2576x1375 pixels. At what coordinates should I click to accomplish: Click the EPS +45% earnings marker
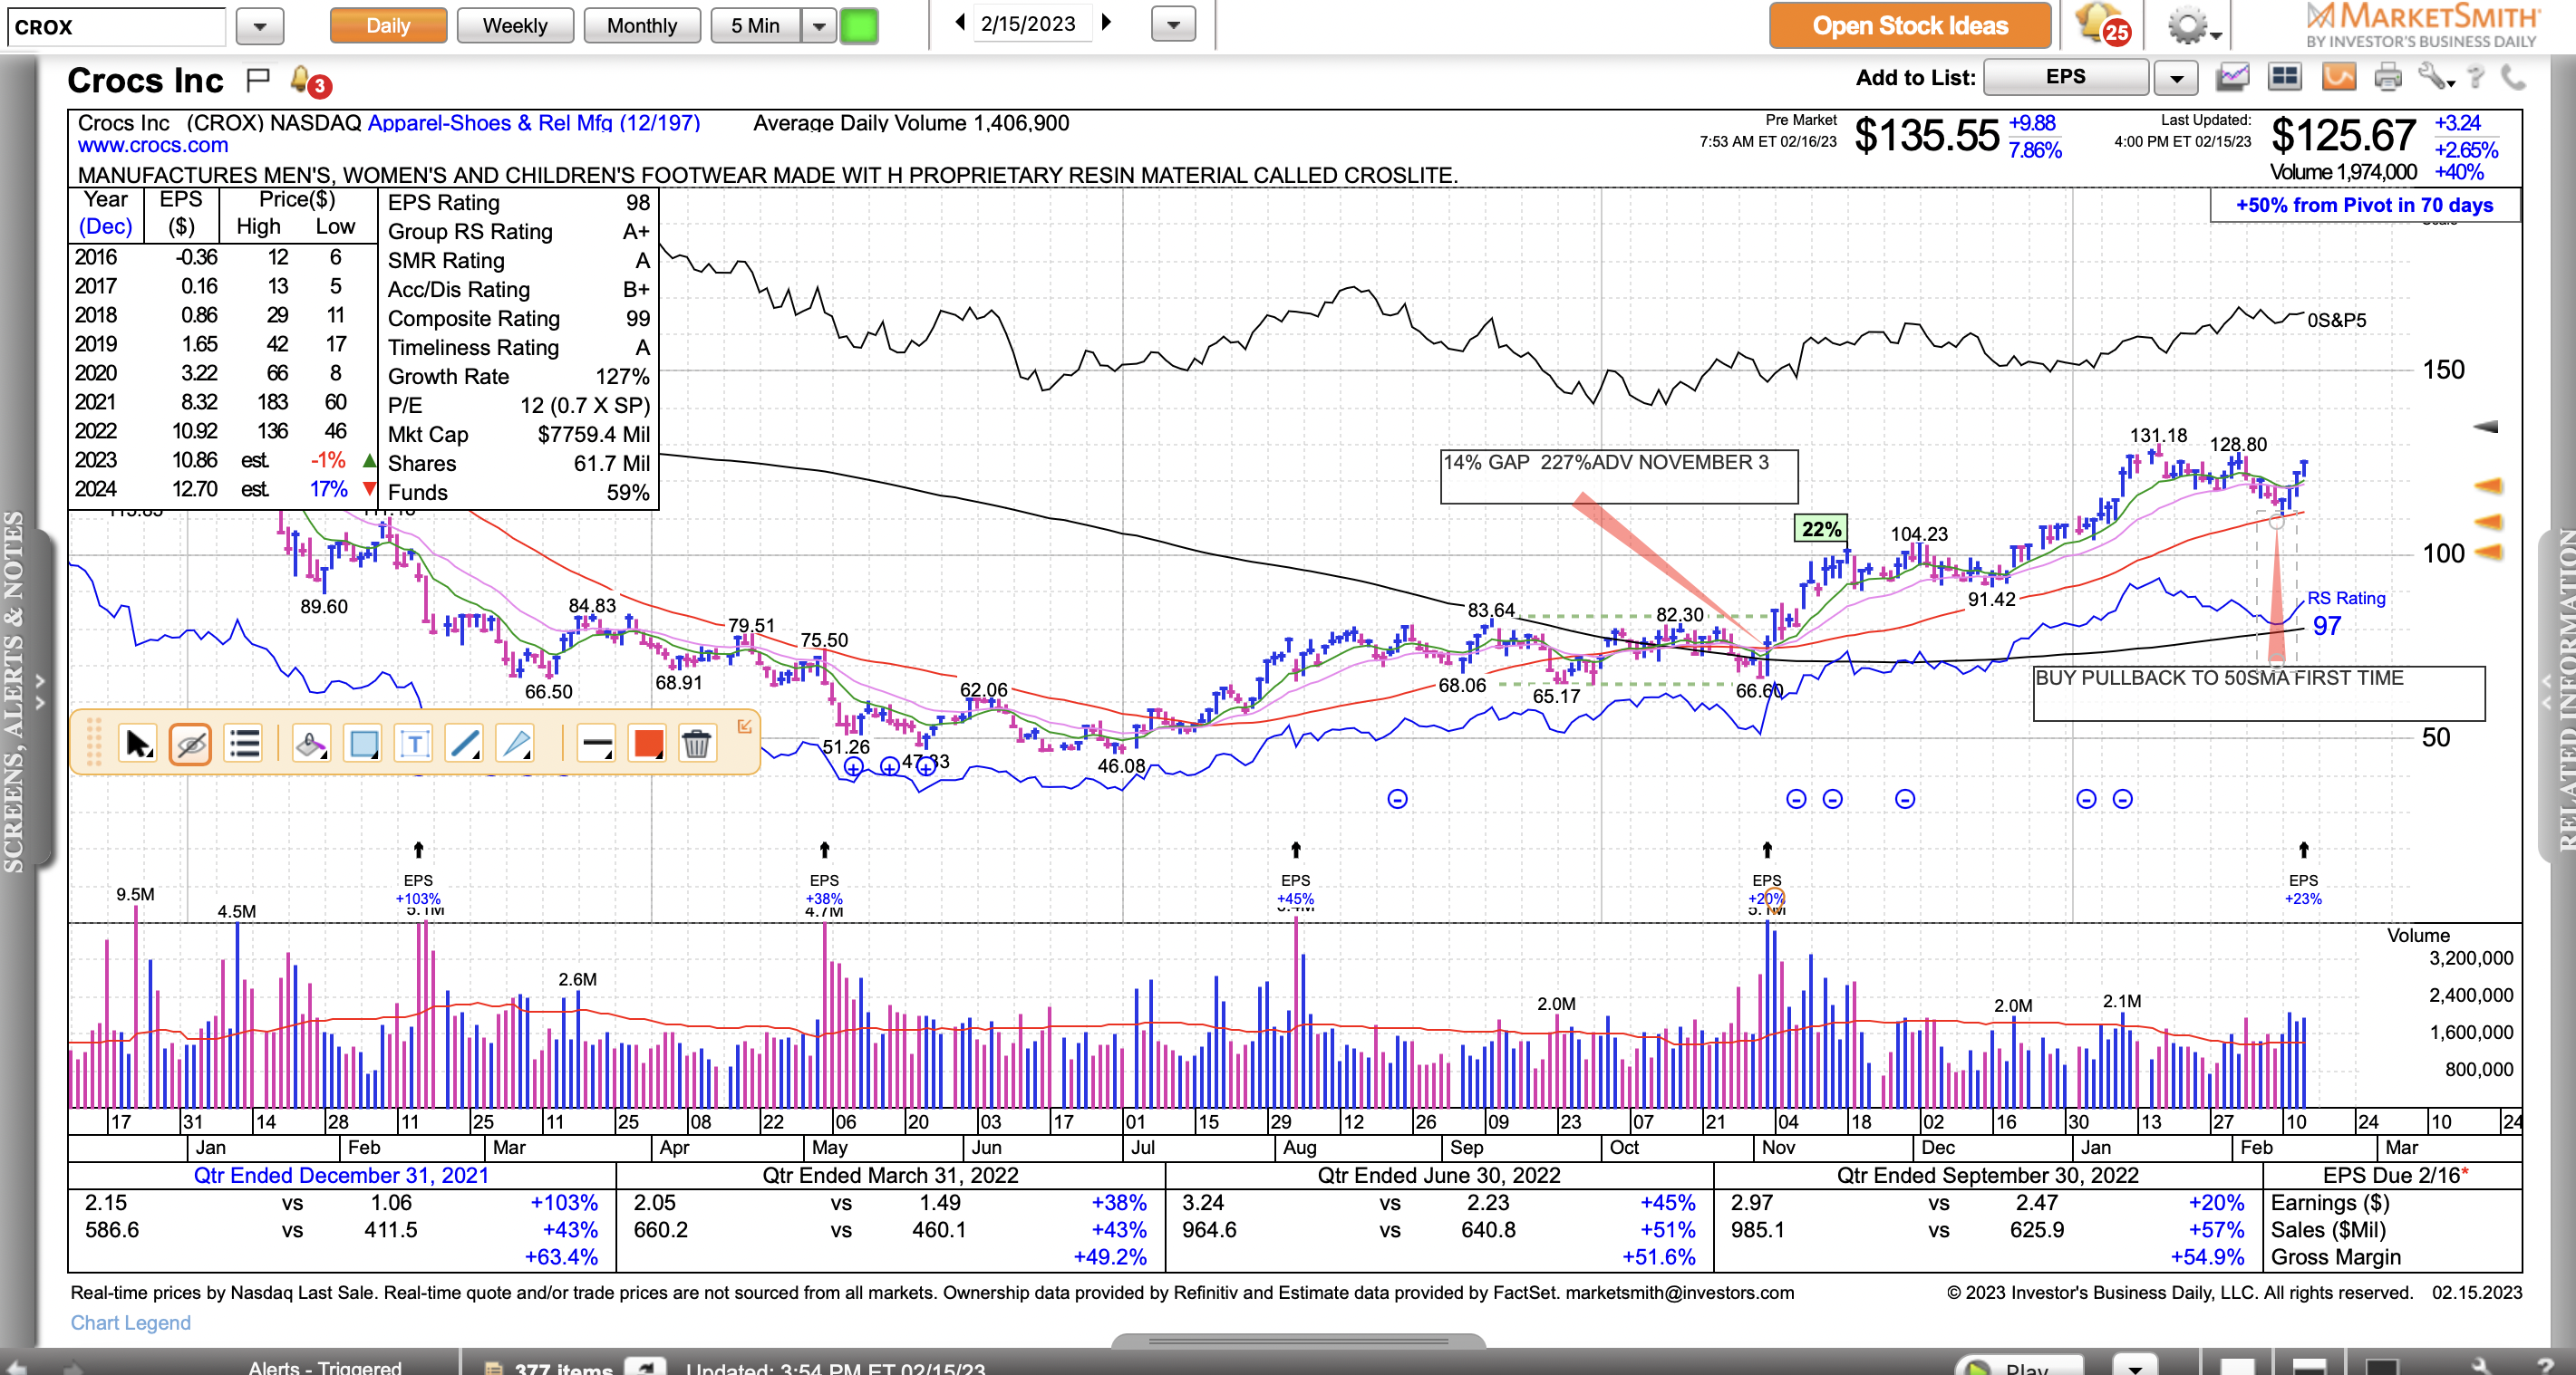[x=1295, y=889]
